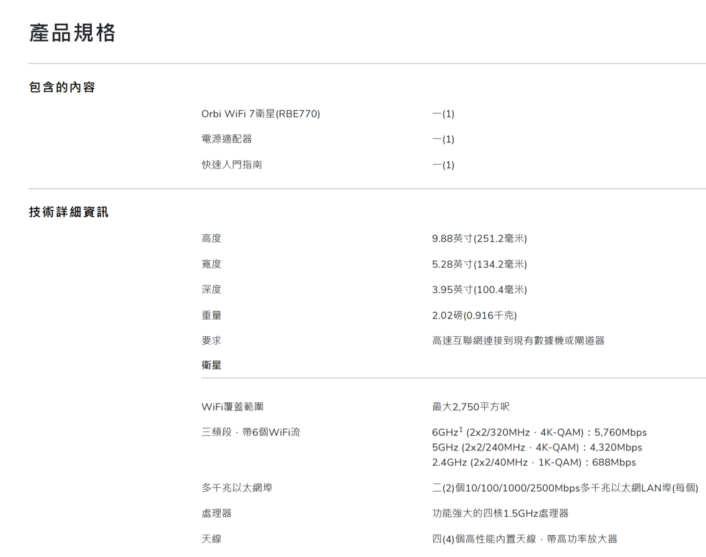706x557 pixels.
Task: Click the 天線 label
Action: pyautogui.click(x=211, y=539)
